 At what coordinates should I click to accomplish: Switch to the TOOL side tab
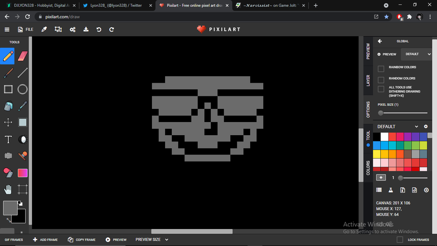pos(368,139)
